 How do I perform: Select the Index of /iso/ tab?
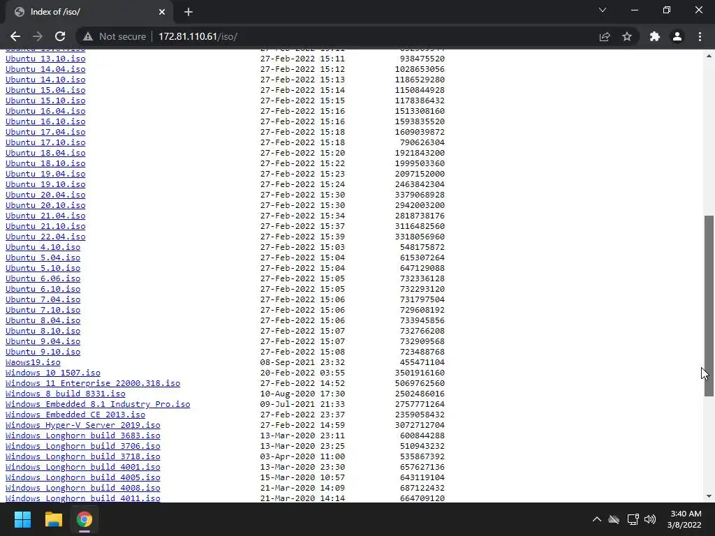(x=89, y=13)
